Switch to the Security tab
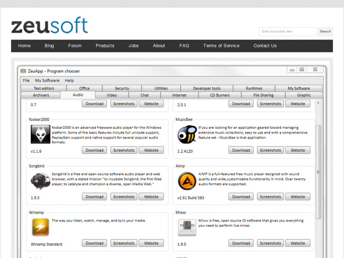344x258 pixels. 122,88
